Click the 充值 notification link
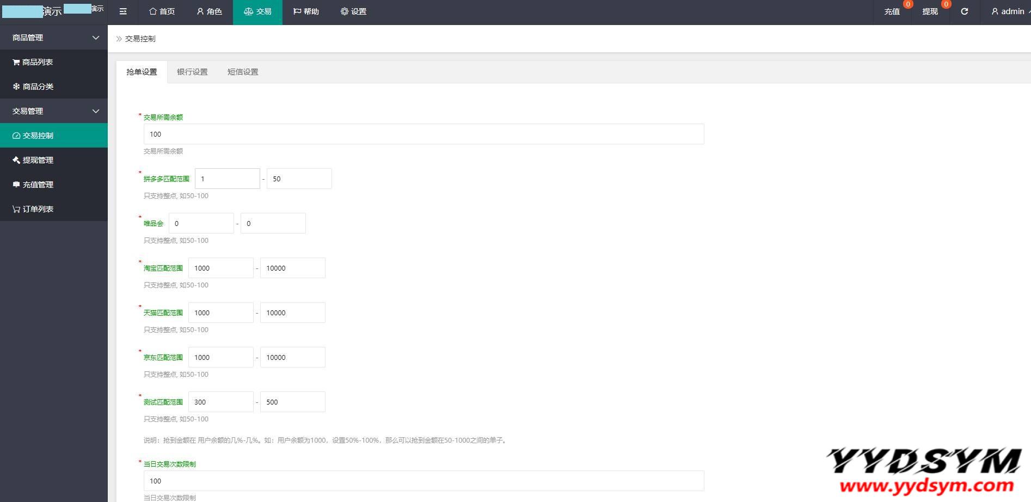The image size is (1031, 502). pos(892,11)
